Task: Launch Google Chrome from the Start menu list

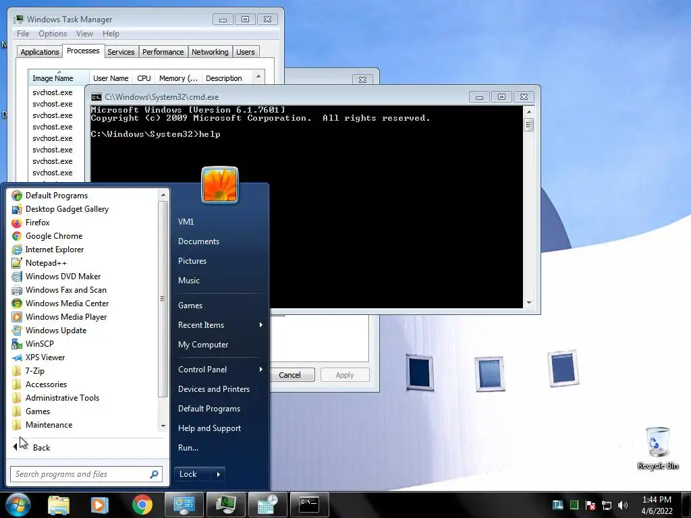Action: click(x=54, y=236)
